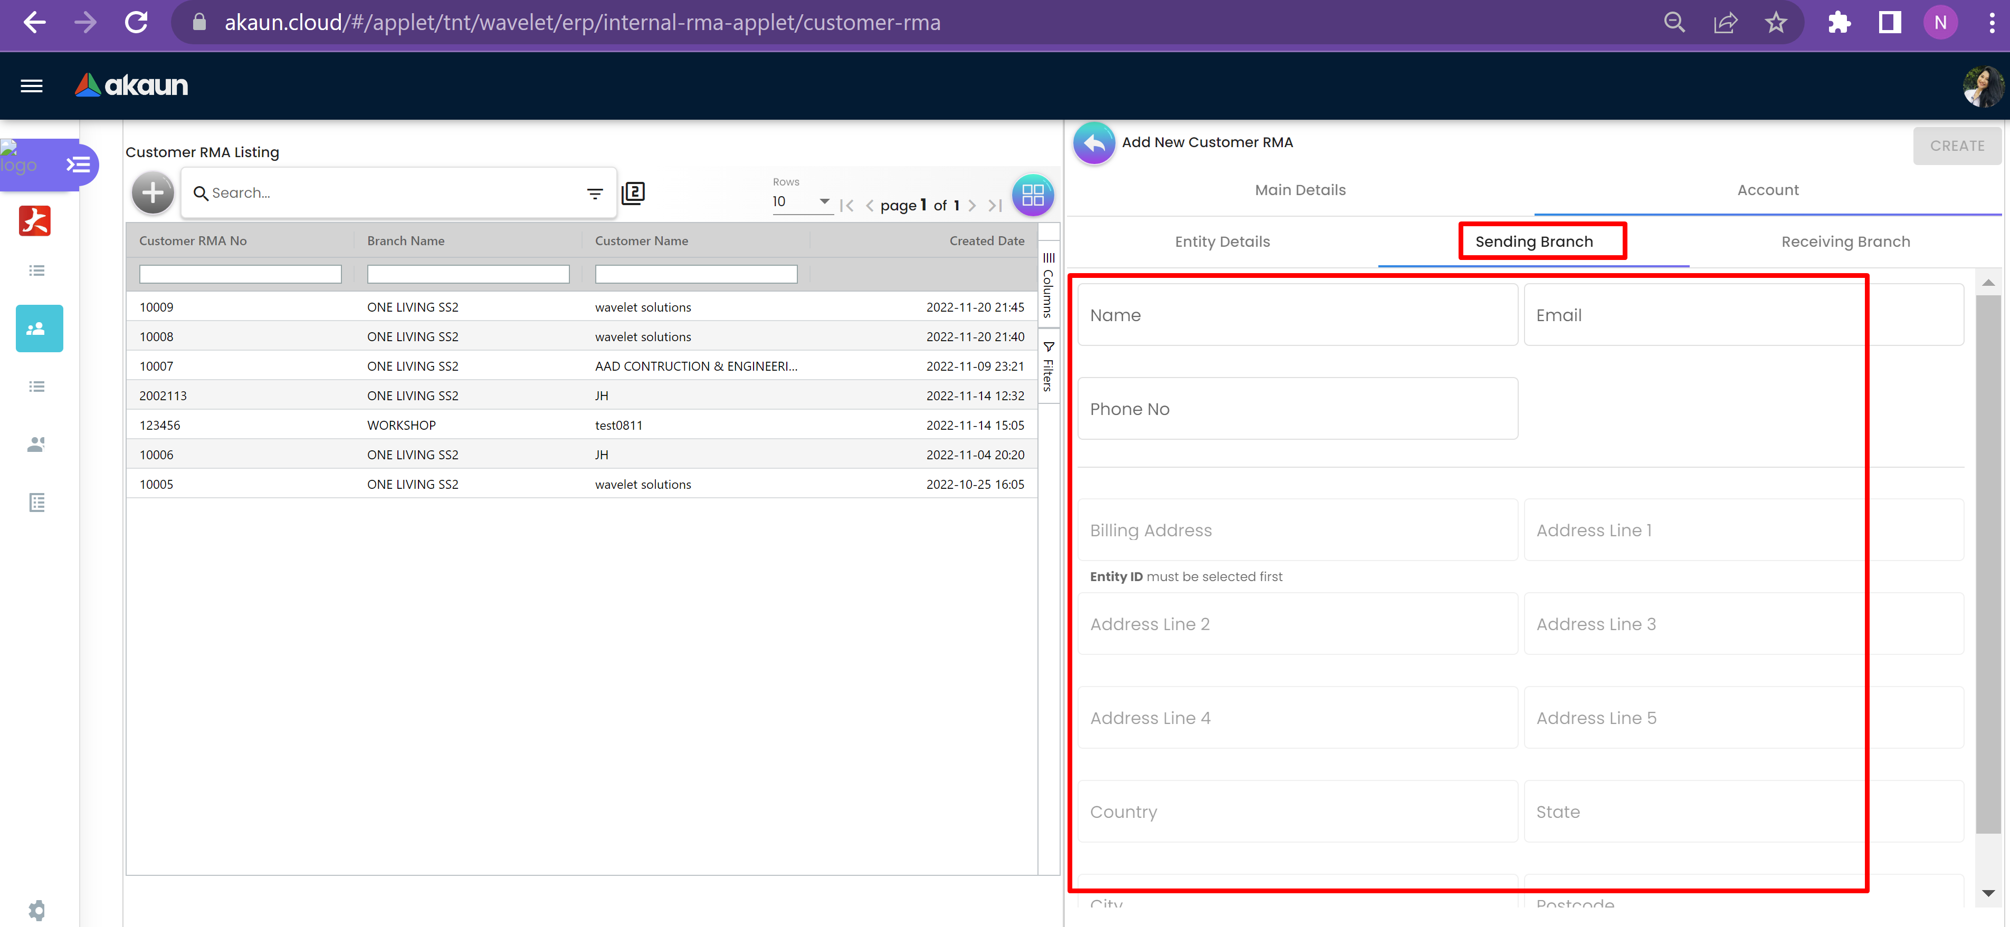The height and width of the screenshot is (927, 2010).
Task: Click the bookmark star in address bar
Action: (1775, 23)
